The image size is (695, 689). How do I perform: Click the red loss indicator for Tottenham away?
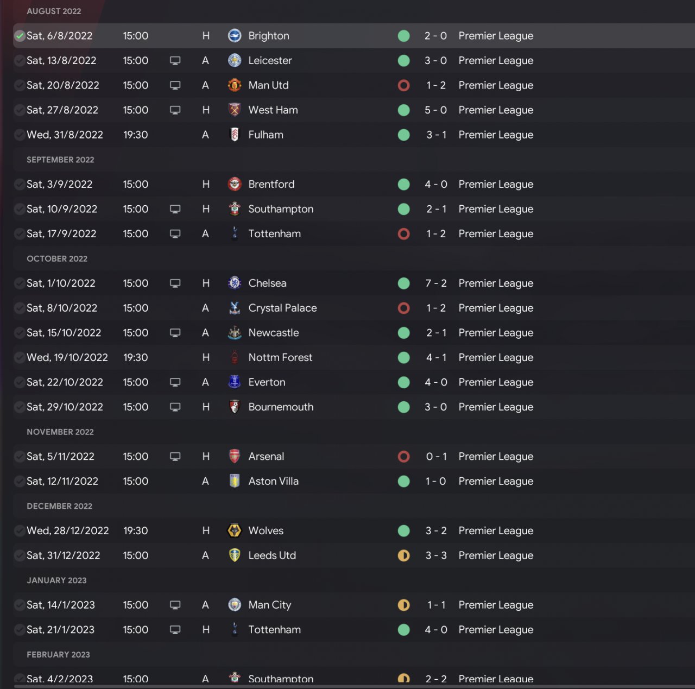point(403,234)
